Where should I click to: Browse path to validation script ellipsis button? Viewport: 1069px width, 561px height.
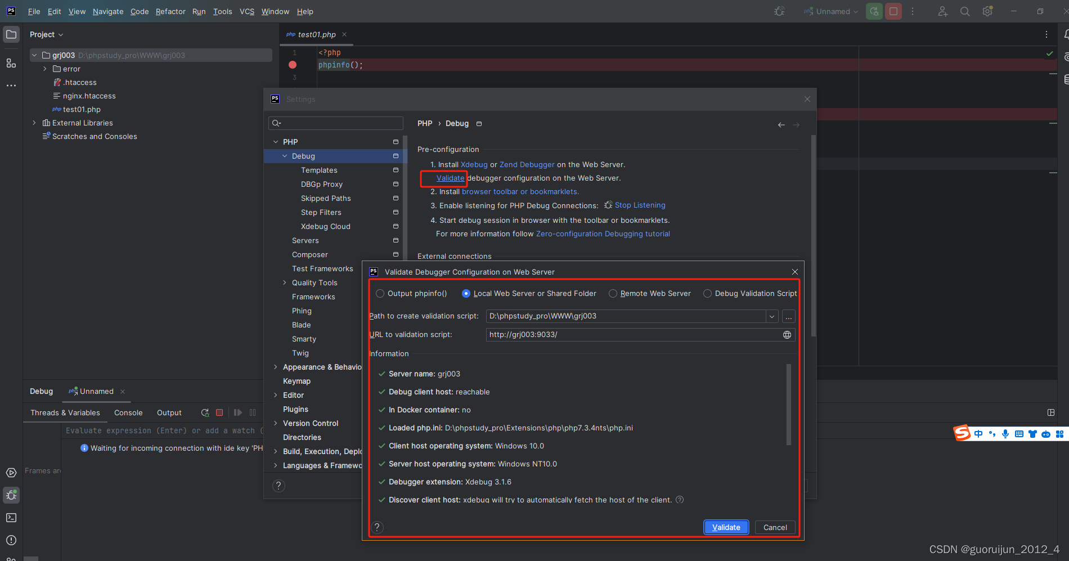pos(789,316)
